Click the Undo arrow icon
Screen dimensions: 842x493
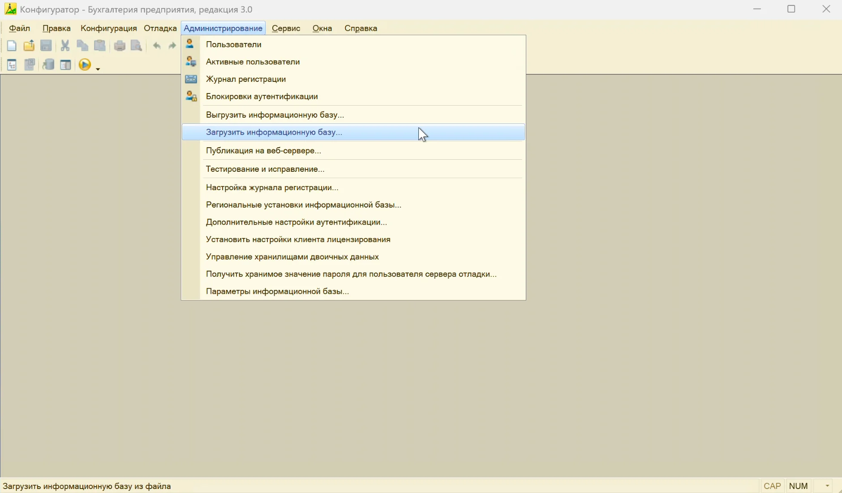click(x=157, y=46)
